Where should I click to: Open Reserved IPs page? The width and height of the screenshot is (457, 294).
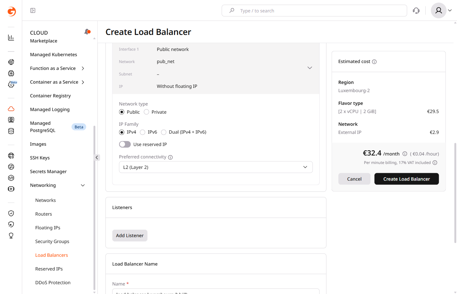point(49,269)
